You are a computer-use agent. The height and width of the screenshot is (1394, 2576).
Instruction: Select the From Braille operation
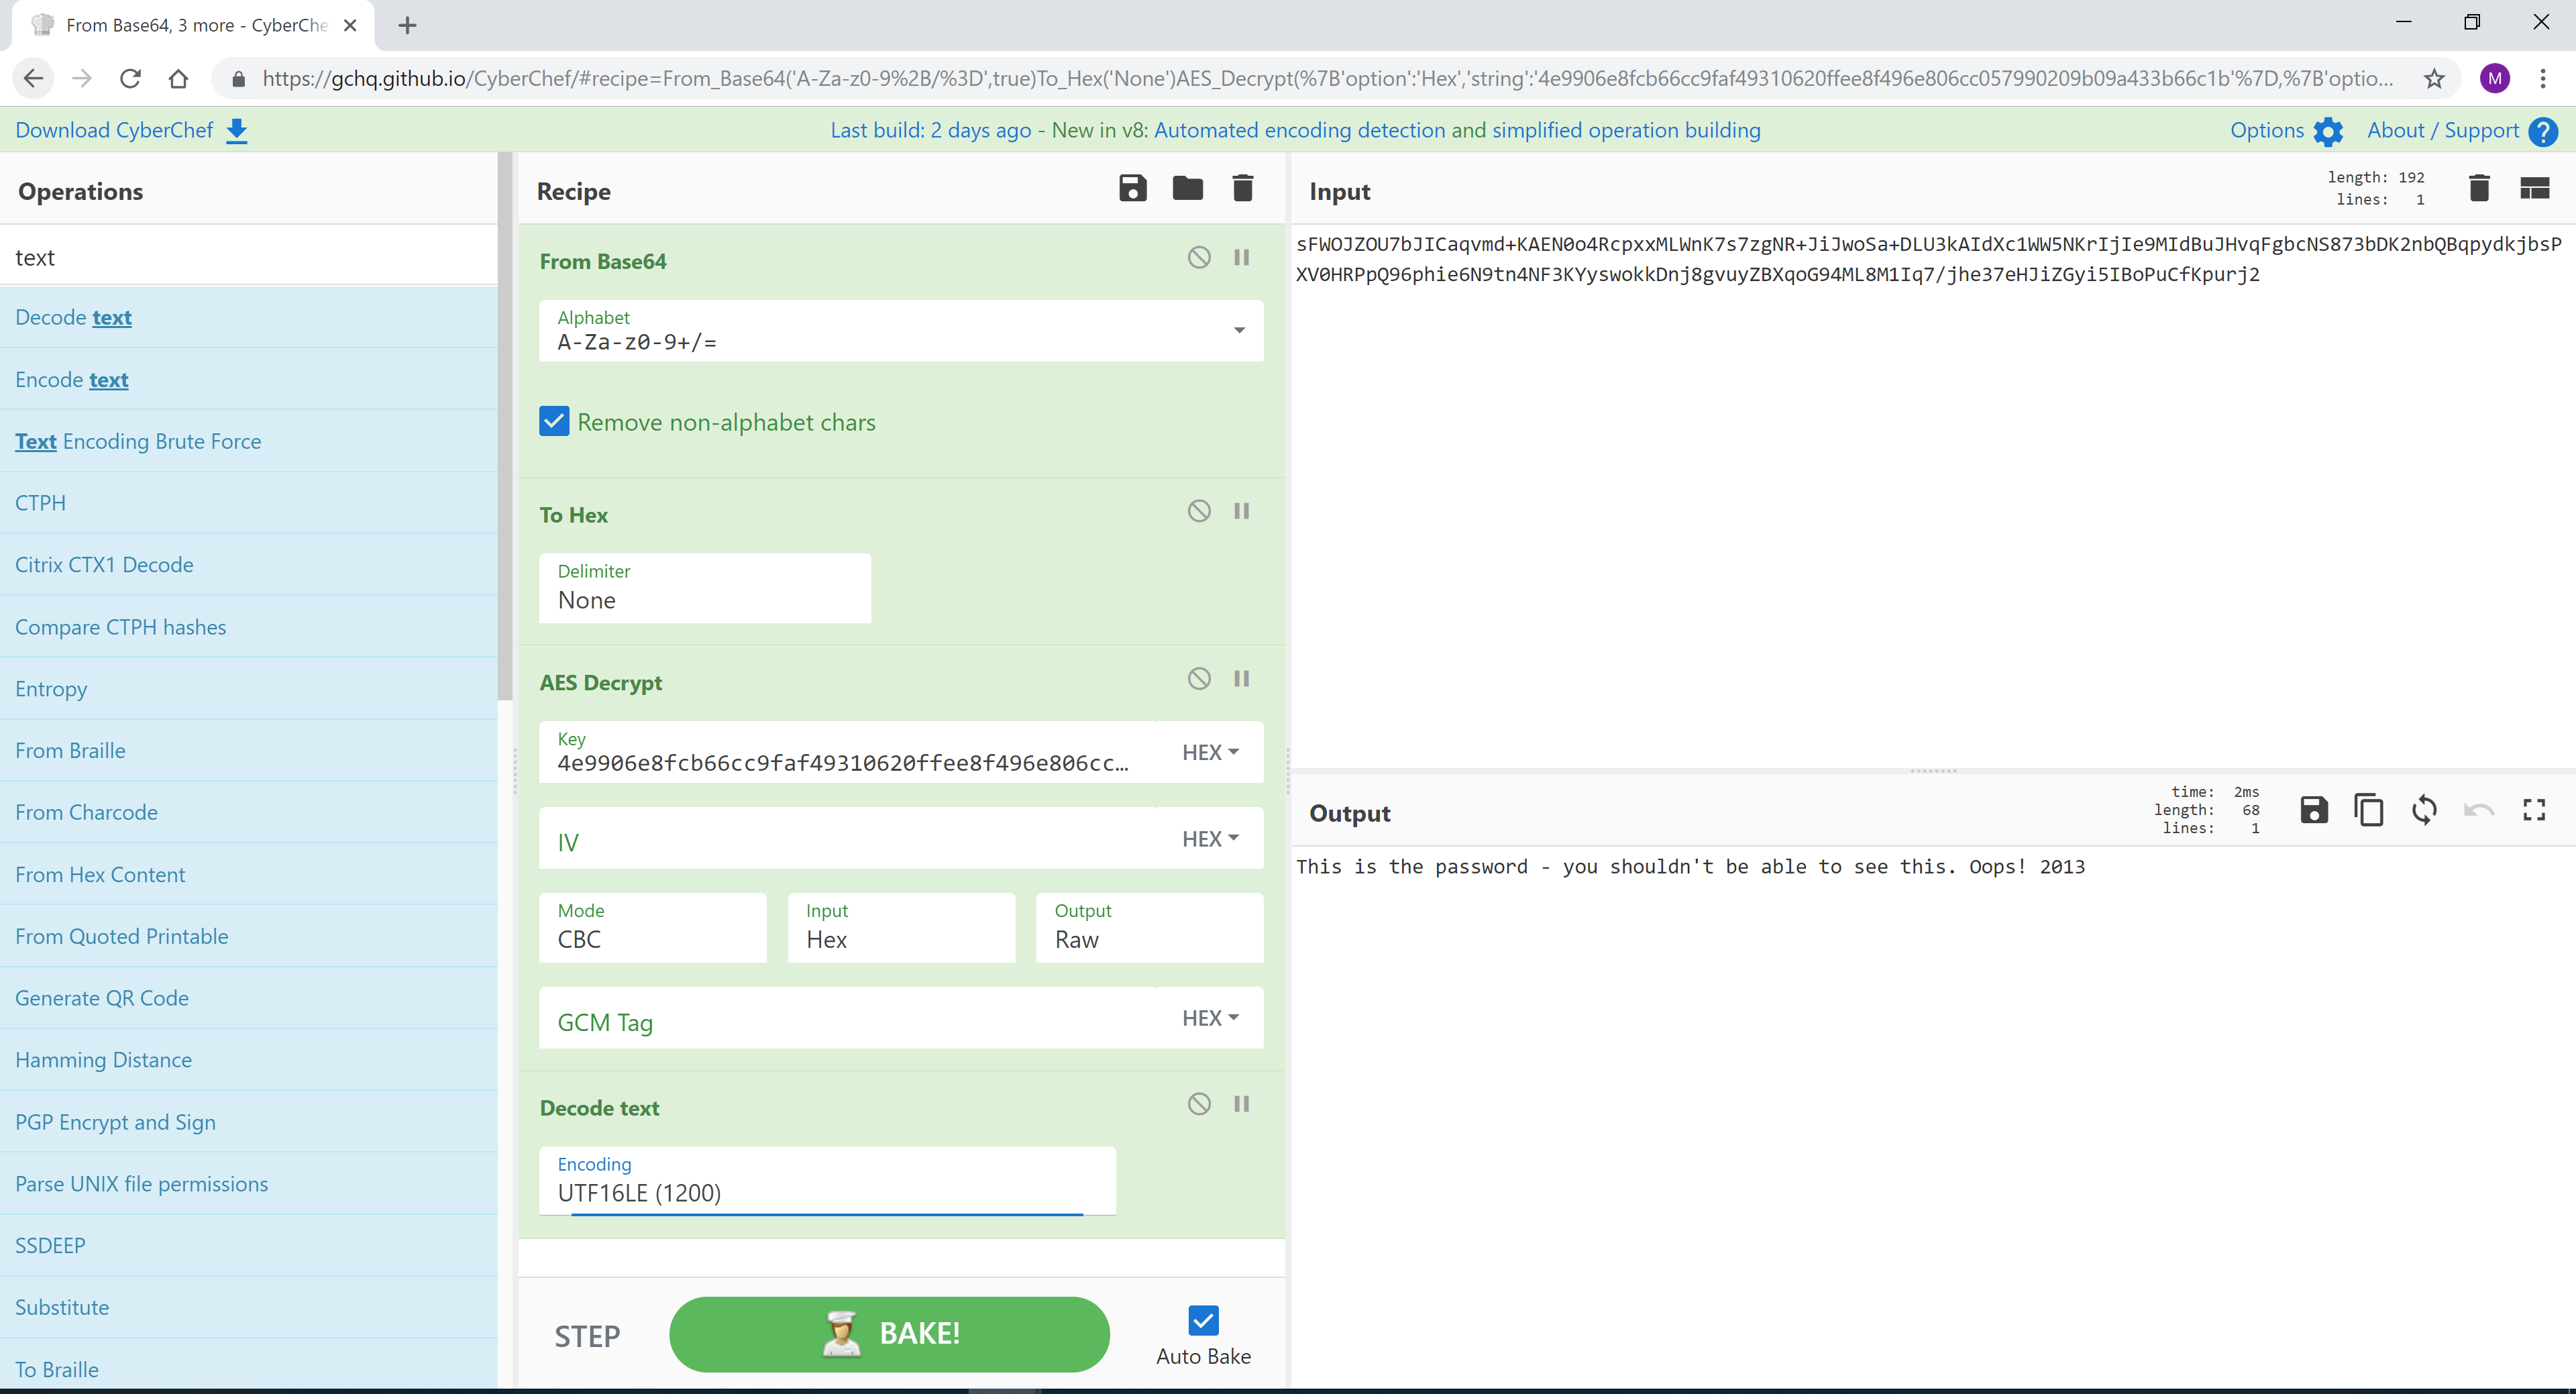click(70, 750)
